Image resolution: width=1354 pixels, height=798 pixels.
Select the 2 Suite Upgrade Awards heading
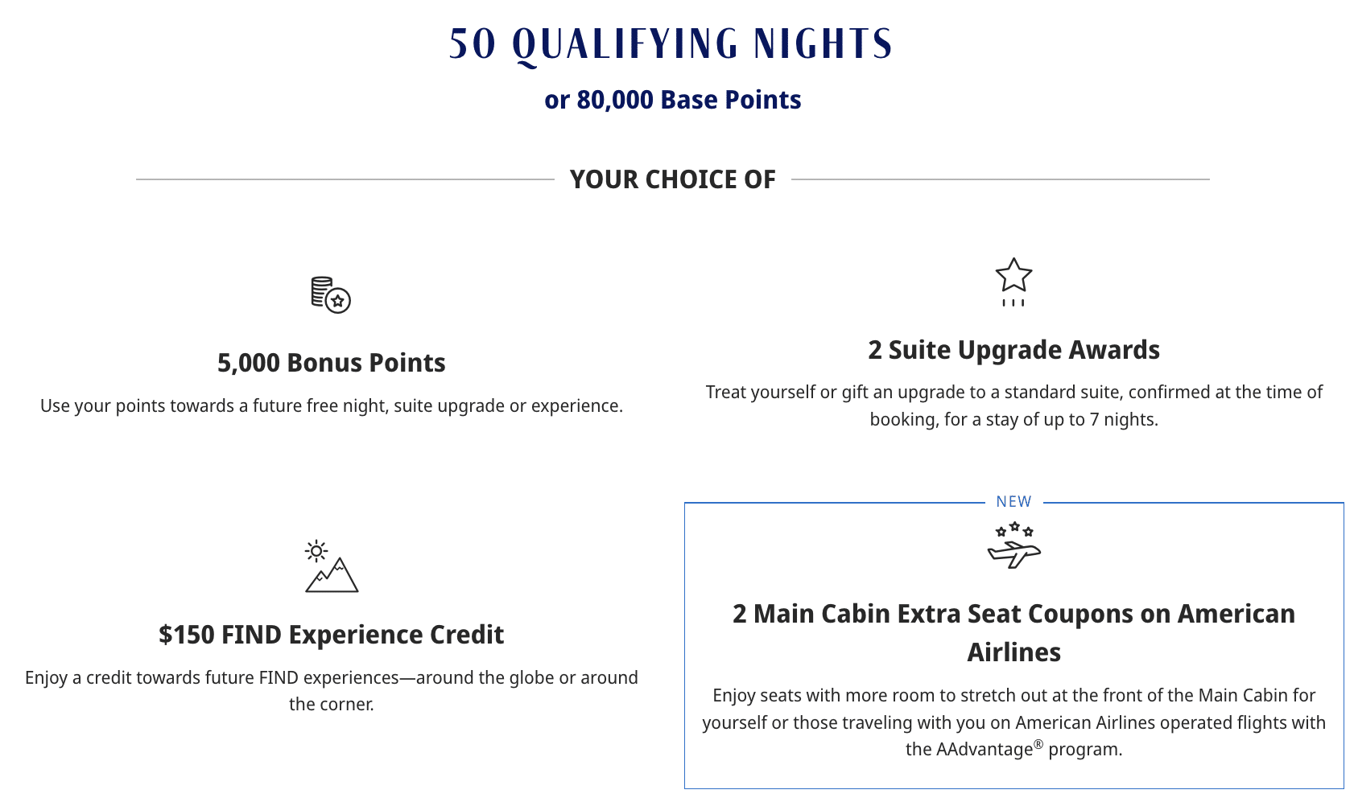point(1013,350)
